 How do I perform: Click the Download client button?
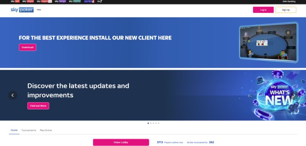tap(28, 47)
